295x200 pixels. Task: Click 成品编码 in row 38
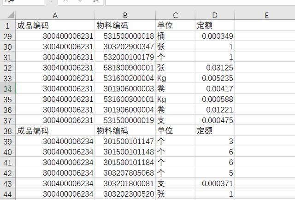coord(55,131)
